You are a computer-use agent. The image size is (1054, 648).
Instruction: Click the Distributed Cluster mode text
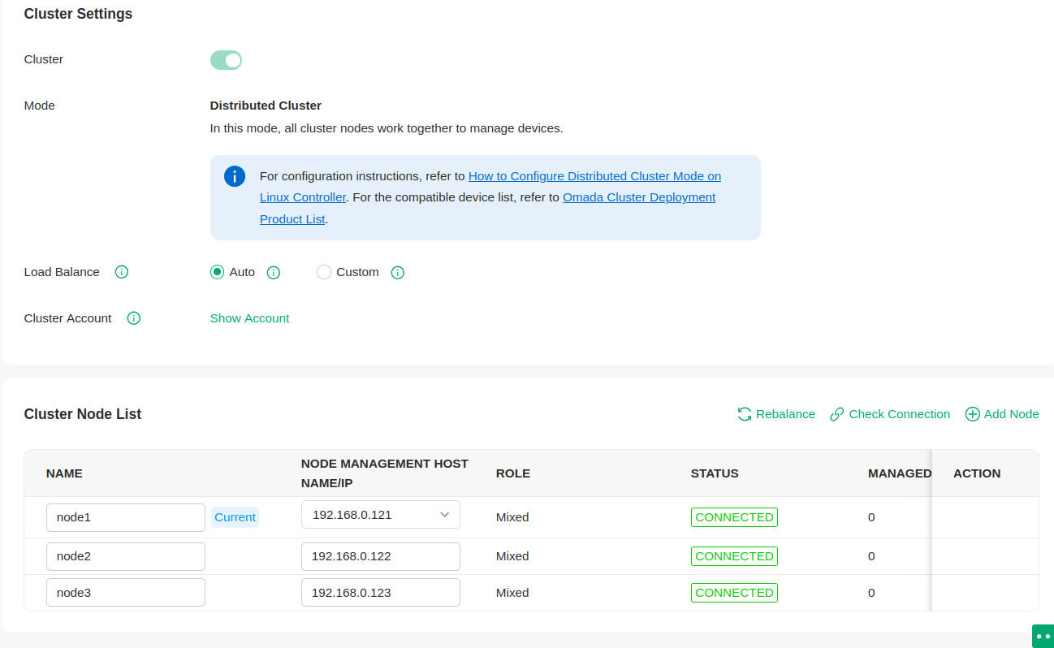click(266, 106)
